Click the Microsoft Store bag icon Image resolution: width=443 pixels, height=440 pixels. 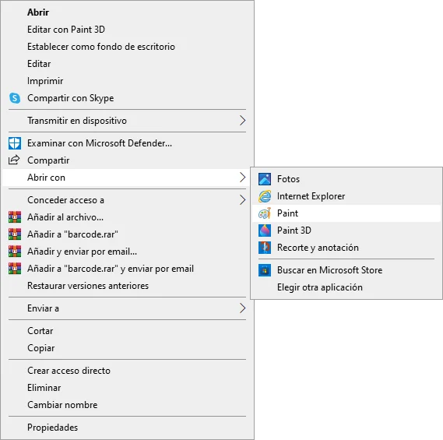(x=265, y=270)
